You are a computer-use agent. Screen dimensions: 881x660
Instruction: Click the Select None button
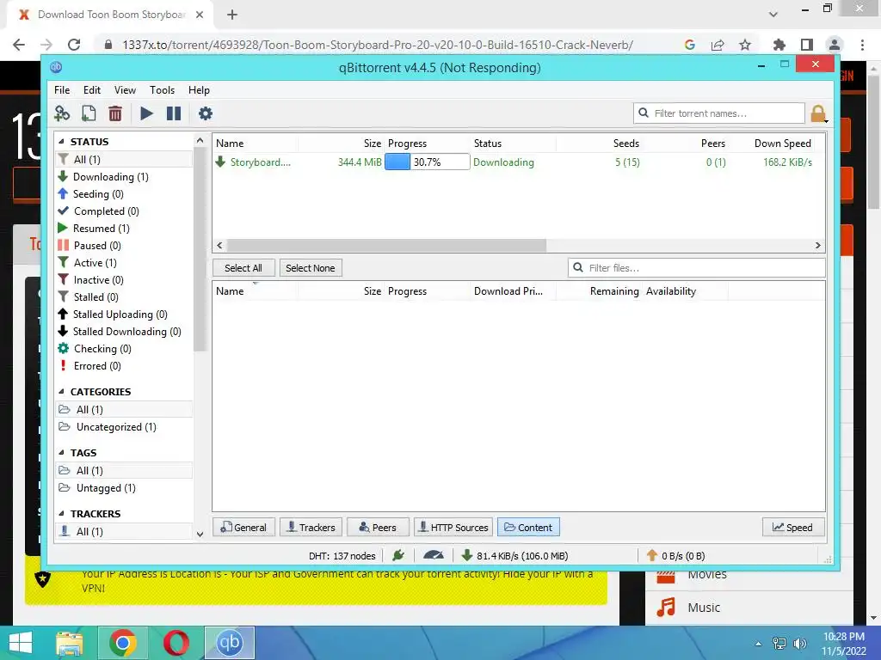tap(310, 268)
